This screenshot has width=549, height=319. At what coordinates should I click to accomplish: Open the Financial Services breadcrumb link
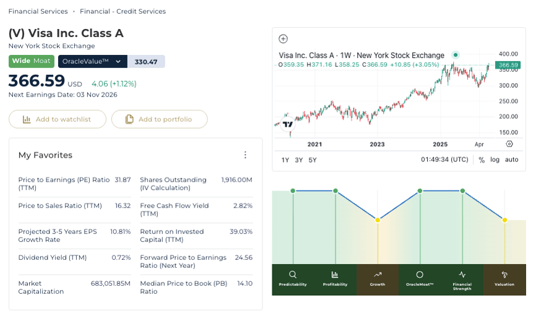click(38, 11)
